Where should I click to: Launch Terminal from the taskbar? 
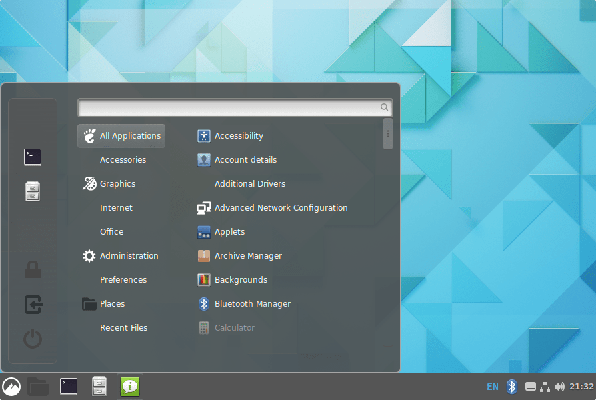tap(69, 386)
